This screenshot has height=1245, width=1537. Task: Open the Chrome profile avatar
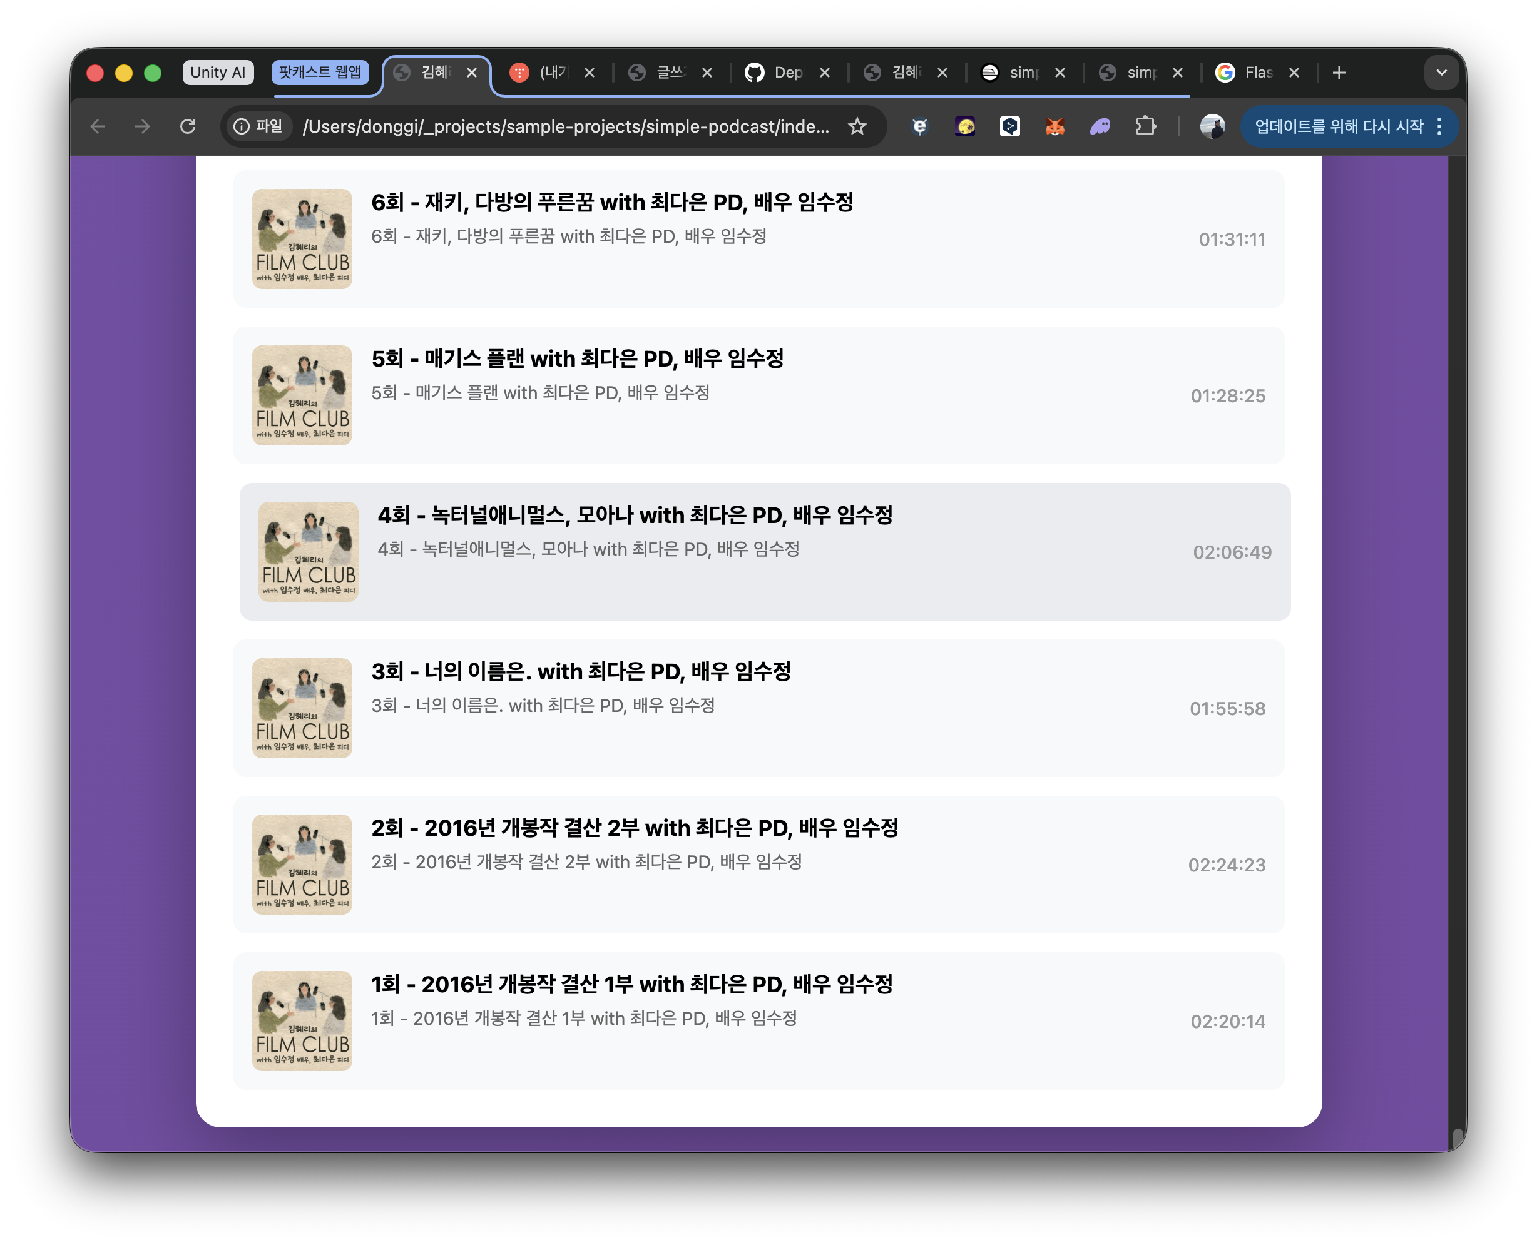1212,127
